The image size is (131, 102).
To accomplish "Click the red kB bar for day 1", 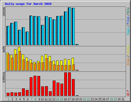I will 8,94.
